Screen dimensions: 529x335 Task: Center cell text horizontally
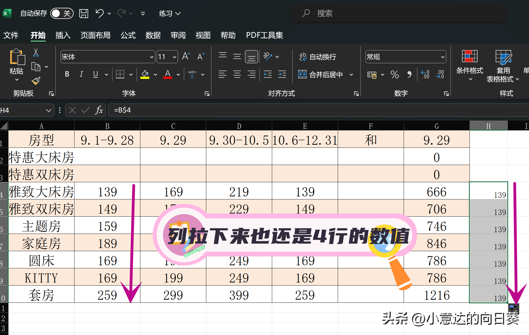tap(237, 74)
